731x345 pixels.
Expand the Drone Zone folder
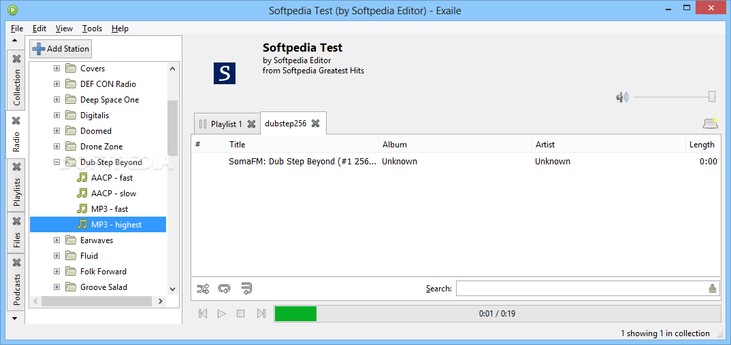coord(57,147)
